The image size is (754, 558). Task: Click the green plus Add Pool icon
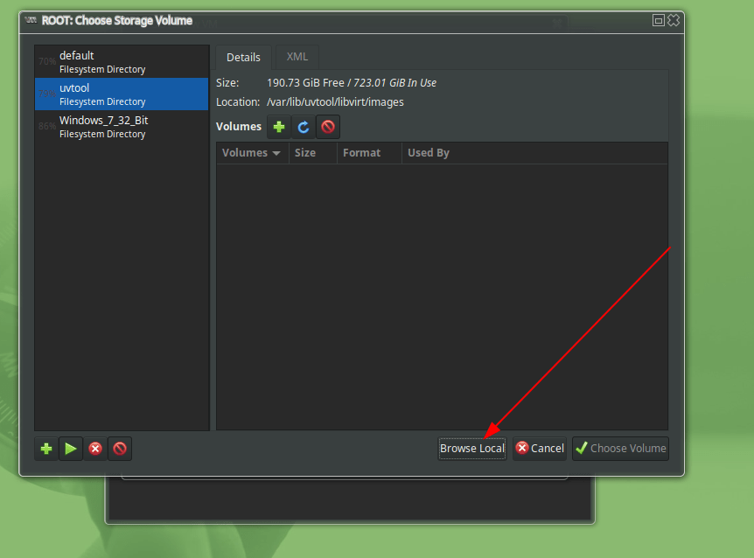click(x=46, y=449)
